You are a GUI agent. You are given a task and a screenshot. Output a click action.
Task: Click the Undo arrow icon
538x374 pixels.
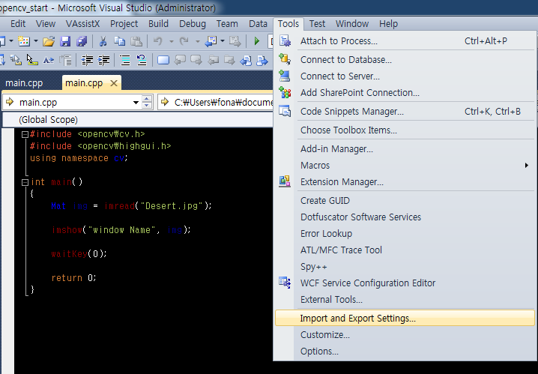(158, 41)
